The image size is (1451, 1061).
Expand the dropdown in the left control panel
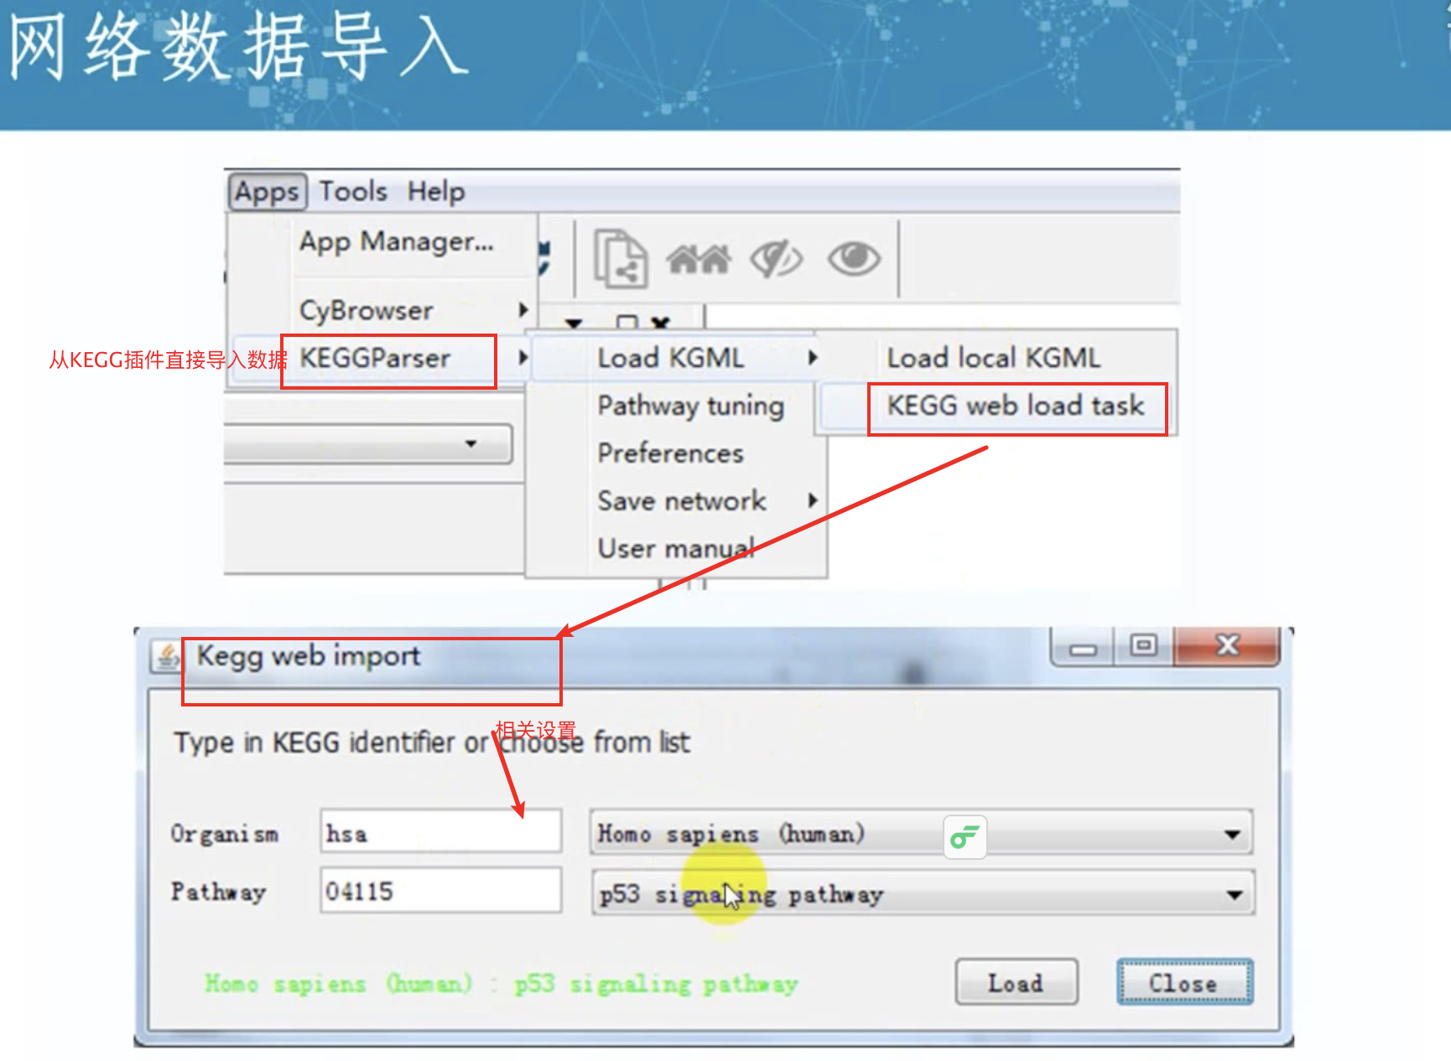click(x=368, y=443)
